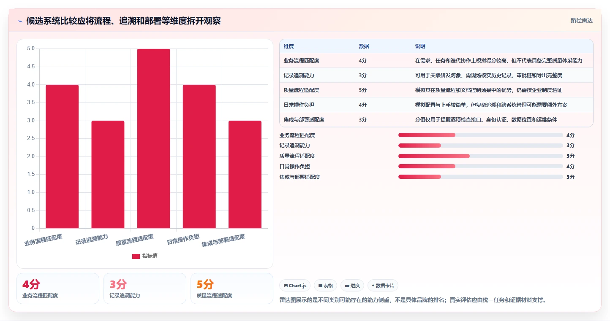Viewport: 610px width, 321px height.
Task: Click the 进度 chip
Action: [352, 286]
